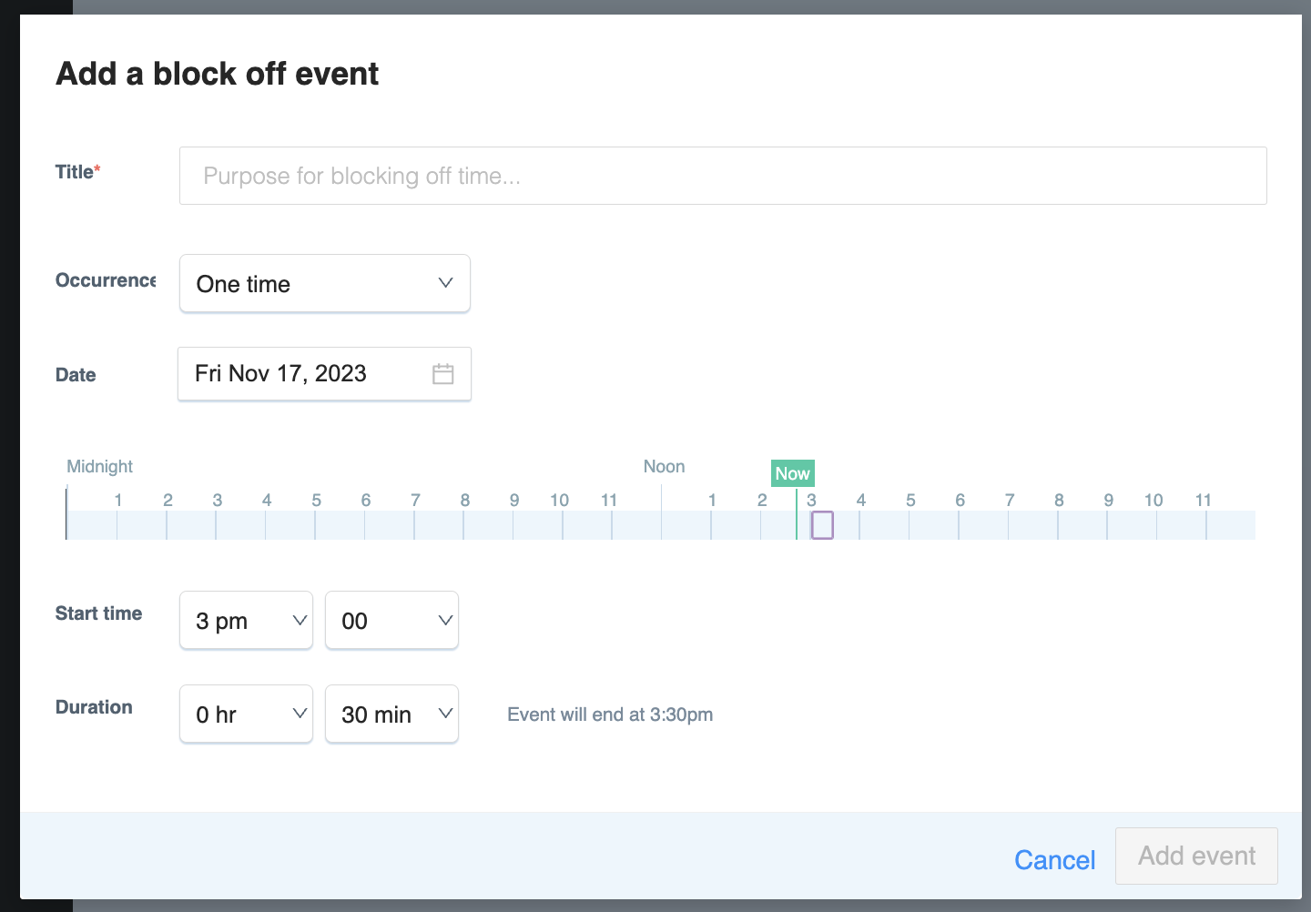Open the Occurrence 'One time' dropdown
This screenshot has height=912, width=1311.
point(325,284)
